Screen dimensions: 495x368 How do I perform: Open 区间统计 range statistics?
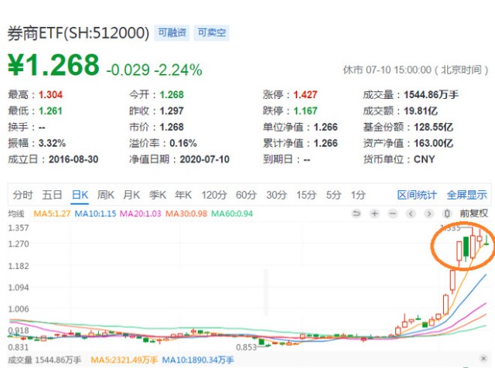(417, 195)
